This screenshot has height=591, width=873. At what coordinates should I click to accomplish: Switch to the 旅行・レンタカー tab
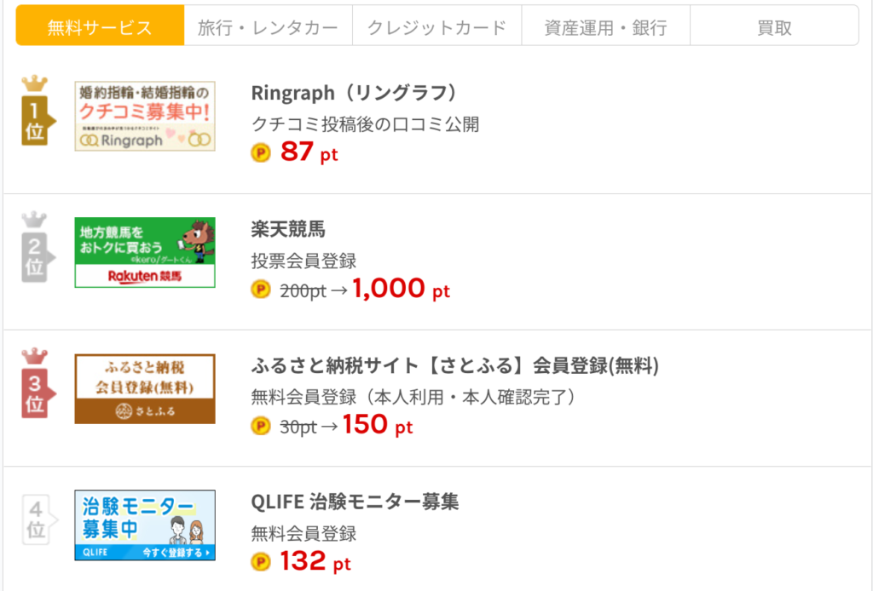coord(269,26)
